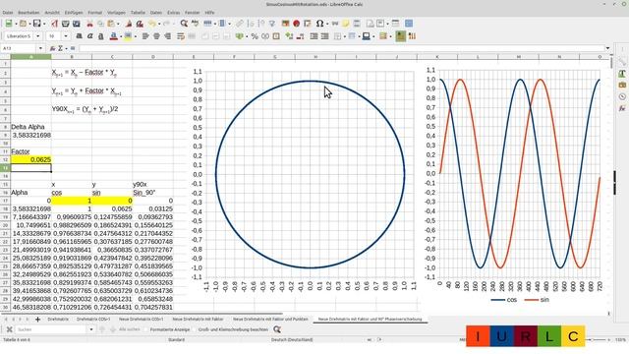This screenshot has width=629, height=354.
Task: Switch to Neue Drehmatrix mit Faktor tab
Action: tap(198, 319)
